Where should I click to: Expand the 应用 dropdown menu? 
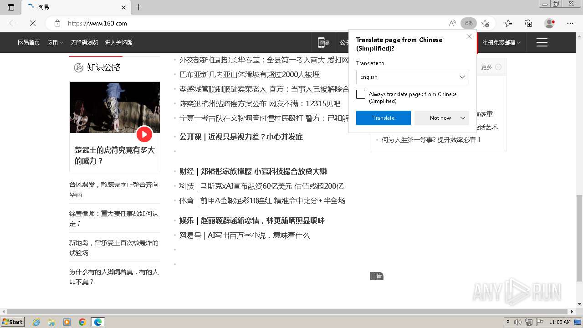coord(55,42)
